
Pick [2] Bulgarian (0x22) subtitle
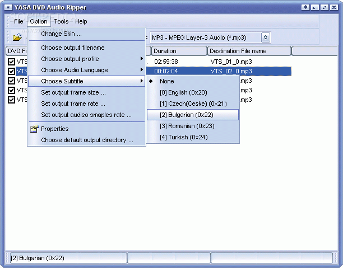(x=193, y=115)
